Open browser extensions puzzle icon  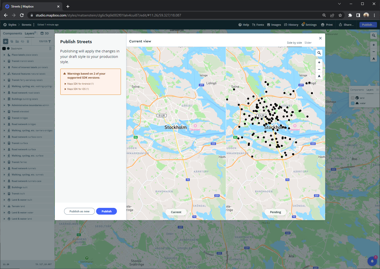(350, 15)
